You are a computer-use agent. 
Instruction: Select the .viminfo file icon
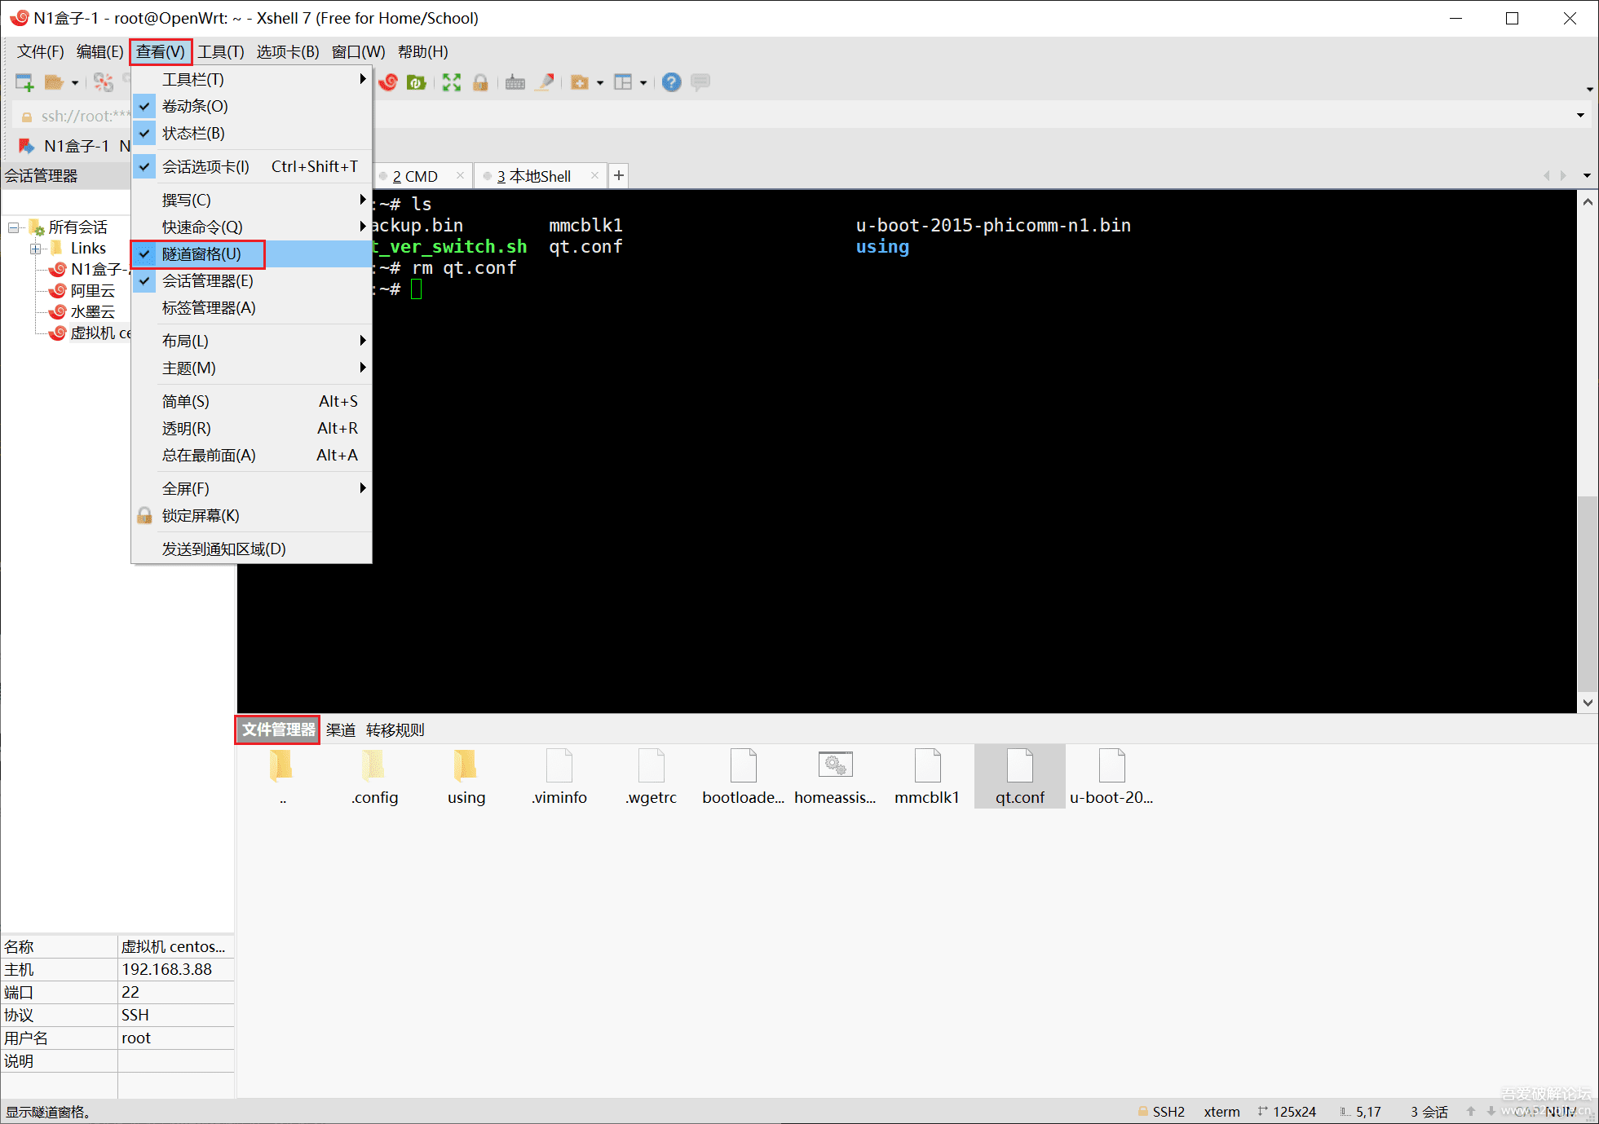559,777
